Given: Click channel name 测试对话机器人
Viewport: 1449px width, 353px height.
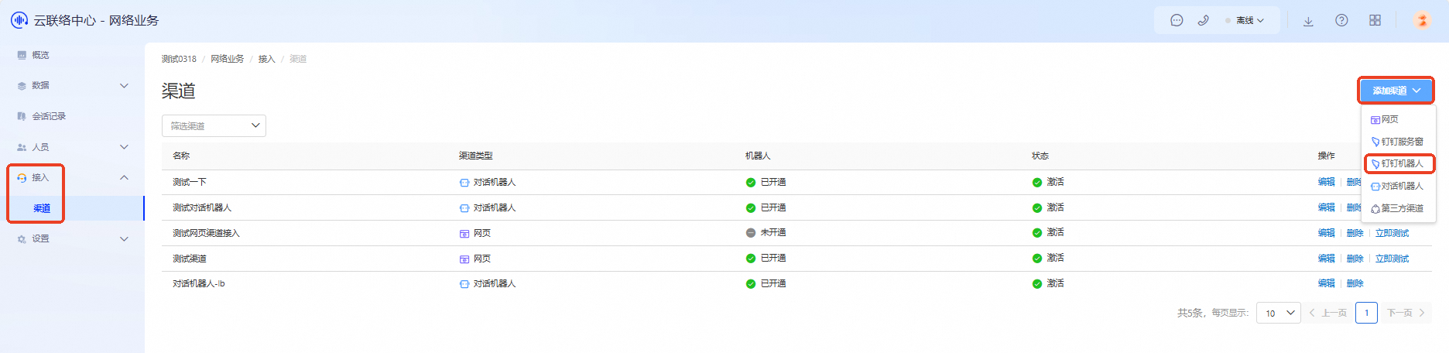Looking at the screenshot, I should tap(202, 207).
